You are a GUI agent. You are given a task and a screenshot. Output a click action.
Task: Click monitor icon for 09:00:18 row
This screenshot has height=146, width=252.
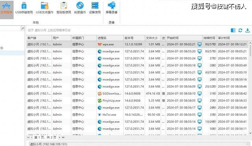click(200, 66)
